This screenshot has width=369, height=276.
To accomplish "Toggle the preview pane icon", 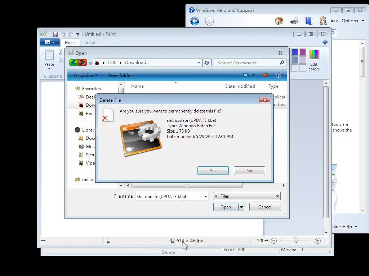I will coord(266,75).
